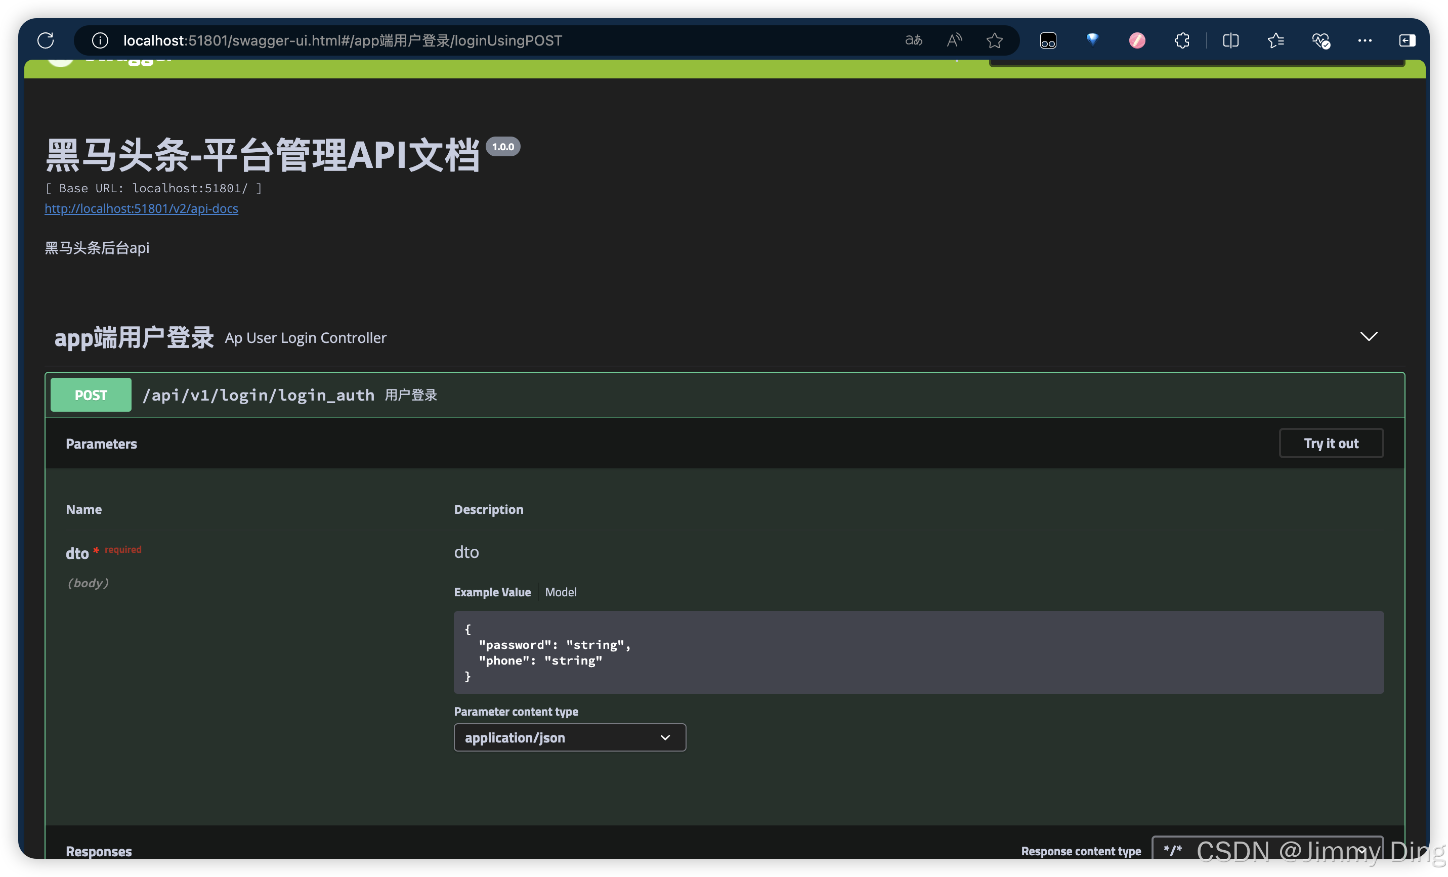Open the favorites list icon
The image size is (1448, 877).
(x=1275, y=40)
